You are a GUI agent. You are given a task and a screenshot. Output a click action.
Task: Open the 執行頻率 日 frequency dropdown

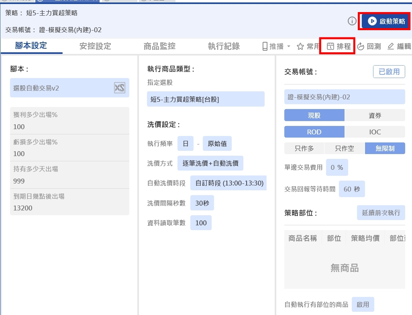click(185, 144)
